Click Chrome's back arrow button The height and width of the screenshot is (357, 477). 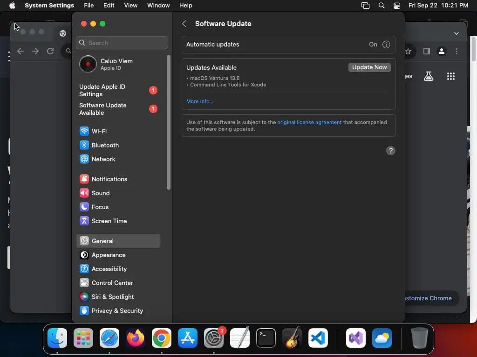click(x=20, y=51)
